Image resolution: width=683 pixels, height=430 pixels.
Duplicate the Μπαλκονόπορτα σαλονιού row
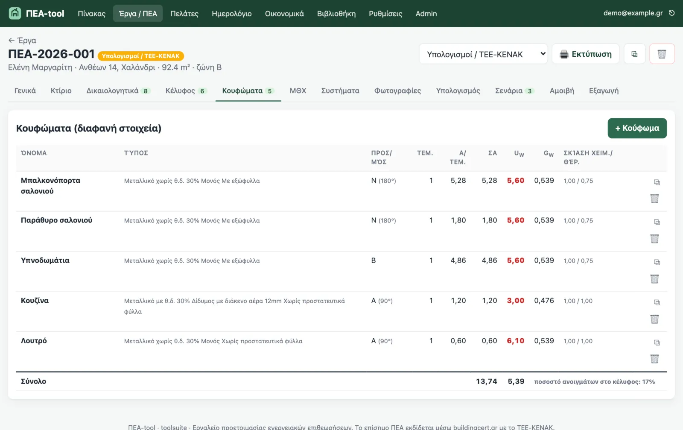click(x=657, y=182)
